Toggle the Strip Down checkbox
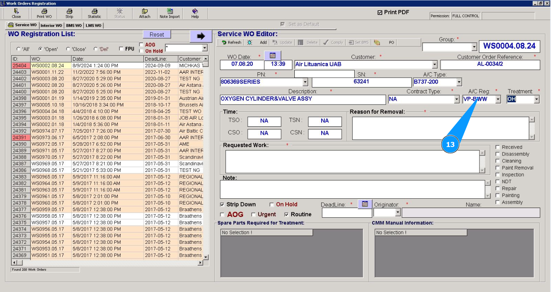Viewport: 551px width, 292px height. (x=222, y=205)
